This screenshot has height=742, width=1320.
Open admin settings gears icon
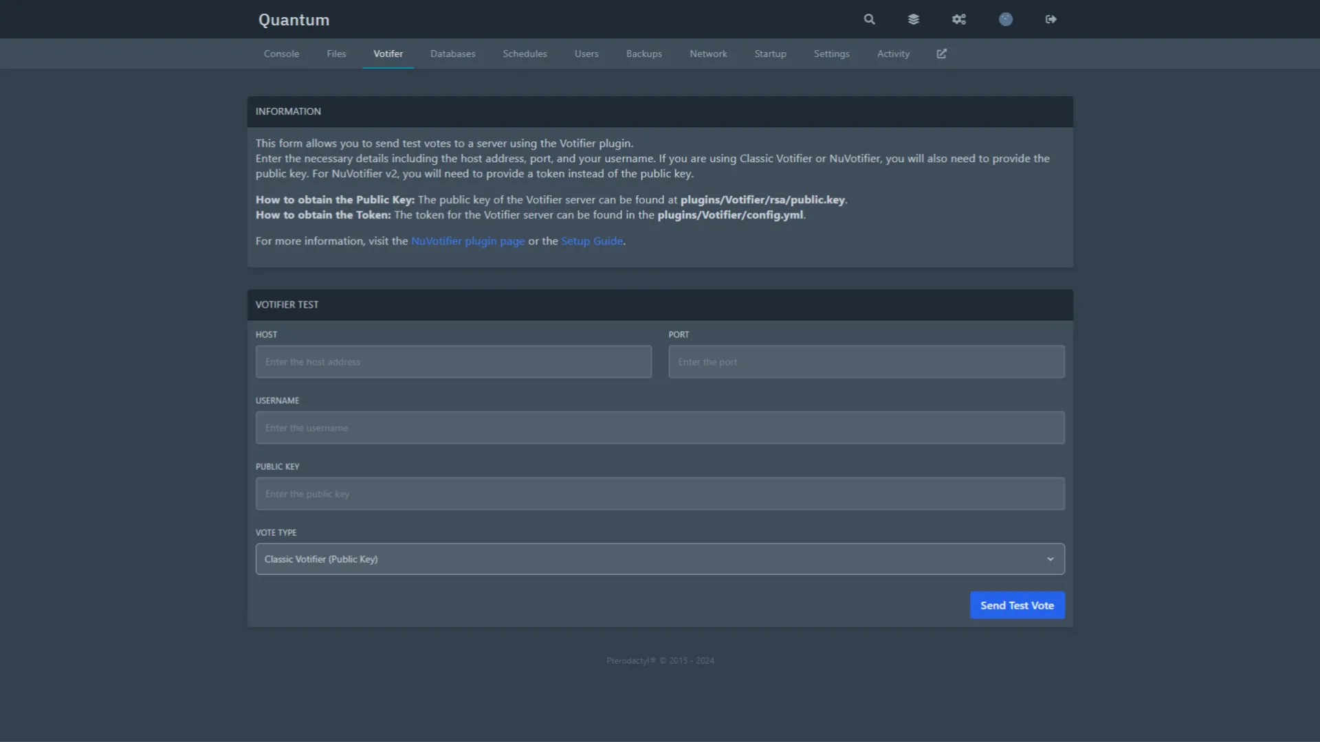(959, 19)
